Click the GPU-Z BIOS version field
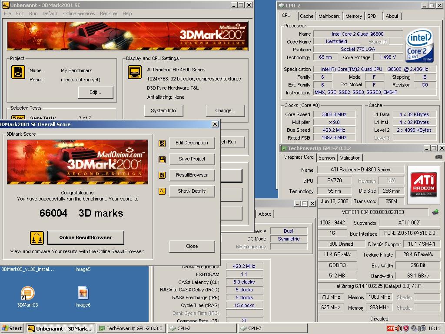The image size is (445, 334). point(372,212)
